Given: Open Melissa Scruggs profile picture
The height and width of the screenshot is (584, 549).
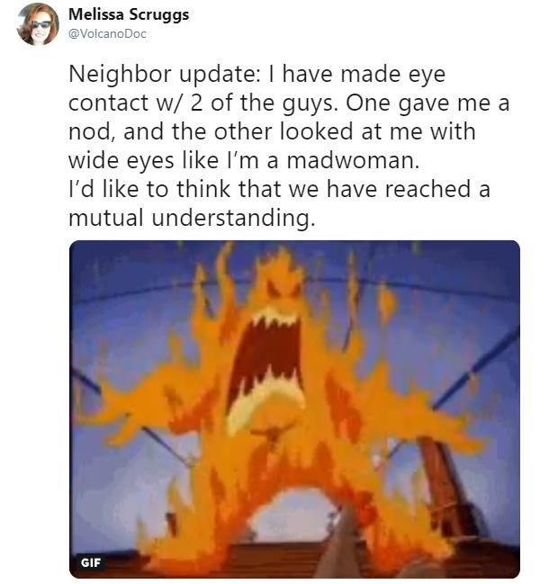Looking at the screenshot, I should 38,23.
